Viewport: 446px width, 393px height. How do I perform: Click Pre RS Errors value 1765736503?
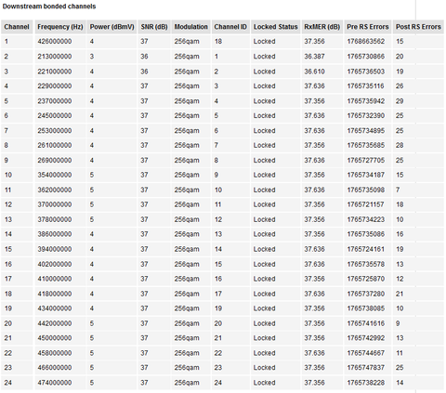tap(366, 72)
